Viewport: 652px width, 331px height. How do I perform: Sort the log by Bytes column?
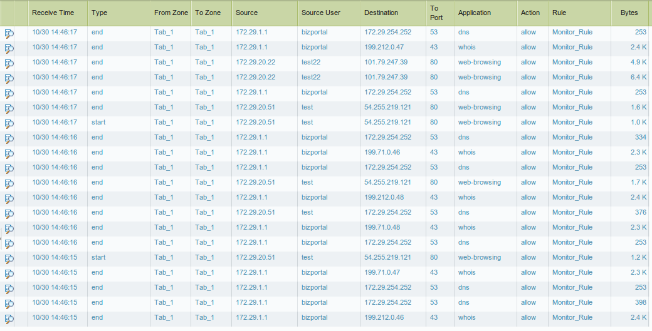coord(629,13)
